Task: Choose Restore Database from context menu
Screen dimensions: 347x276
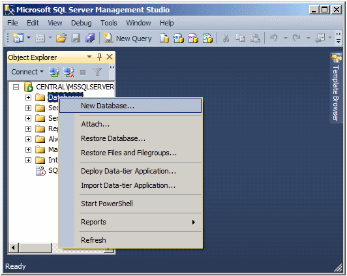Action: coord(130,138)
